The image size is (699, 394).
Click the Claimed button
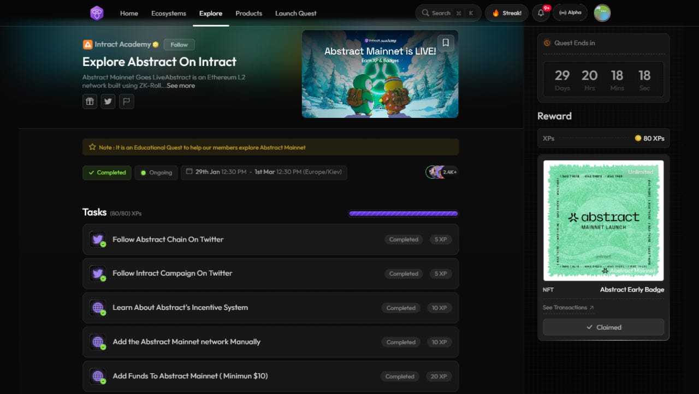(603, 327)
